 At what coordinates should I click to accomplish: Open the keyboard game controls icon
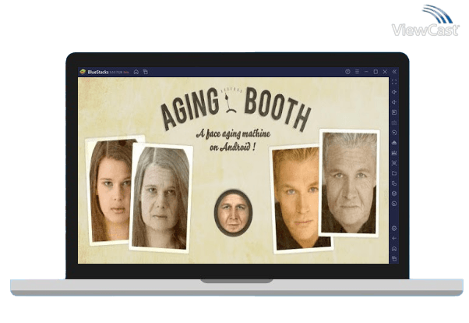394,122
